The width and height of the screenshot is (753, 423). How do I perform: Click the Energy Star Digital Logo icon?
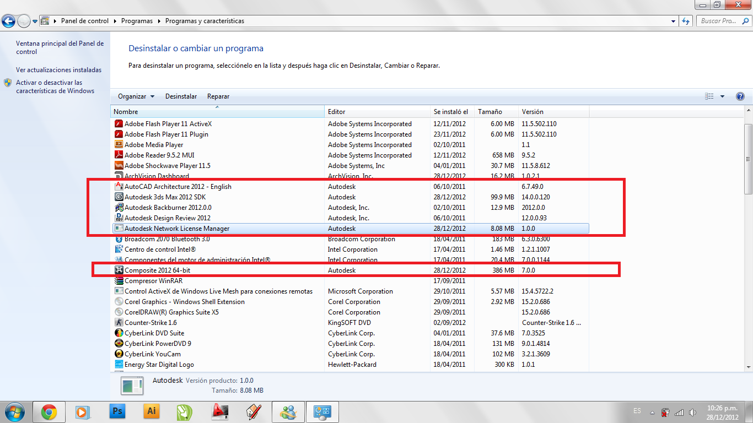coord(119,365)
